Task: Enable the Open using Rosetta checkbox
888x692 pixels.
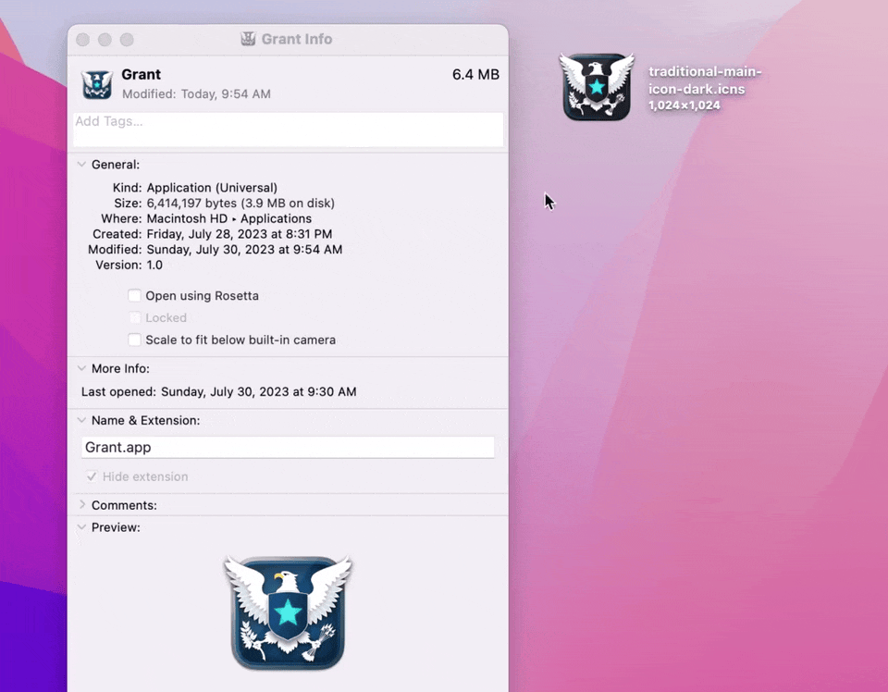Action: (135, 296)
